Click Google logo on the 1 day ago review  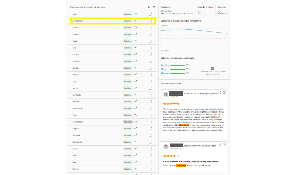[166, 94]
